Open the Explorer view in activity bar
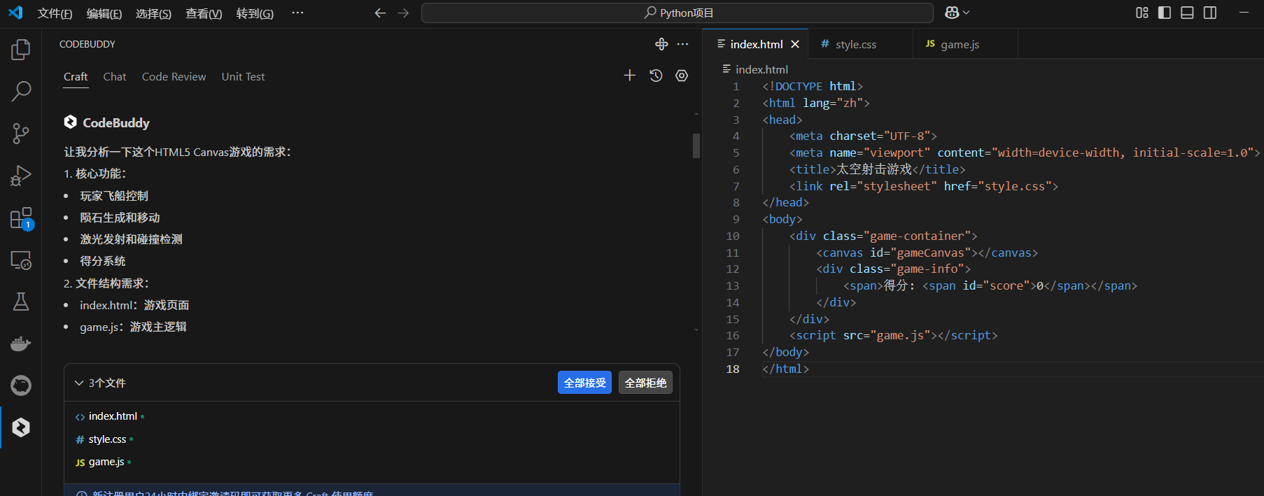This screenshot has width=1264, height=496. 21,50
